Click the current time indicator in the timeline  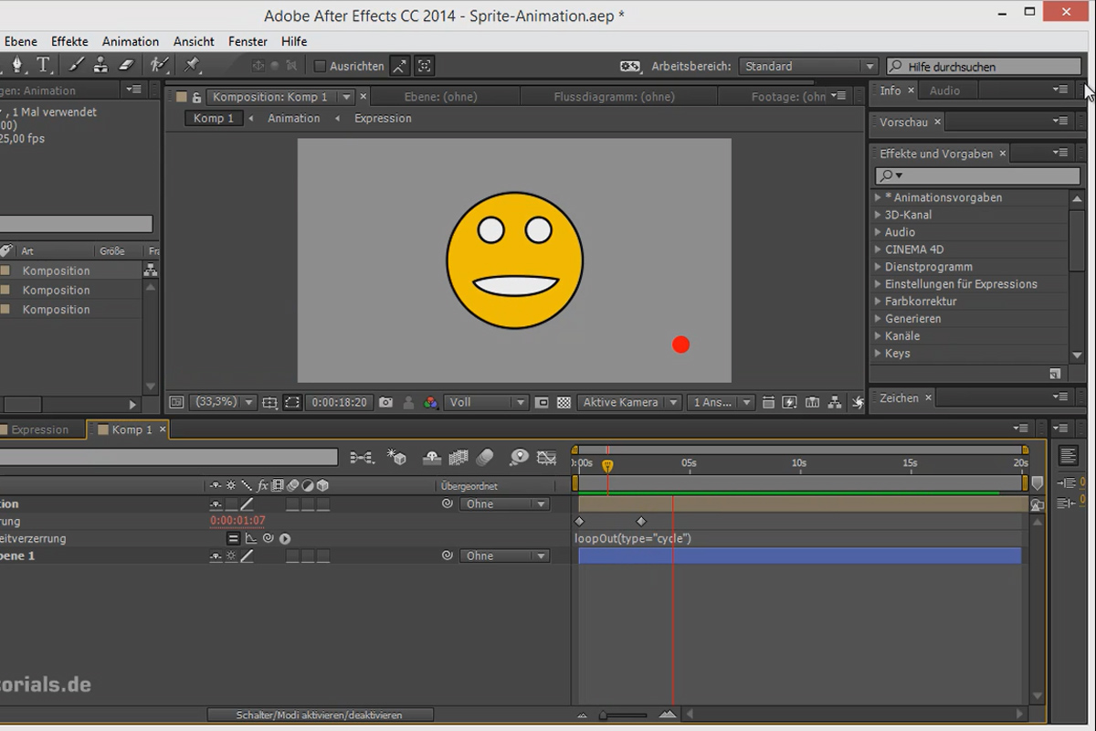point(607,465)
